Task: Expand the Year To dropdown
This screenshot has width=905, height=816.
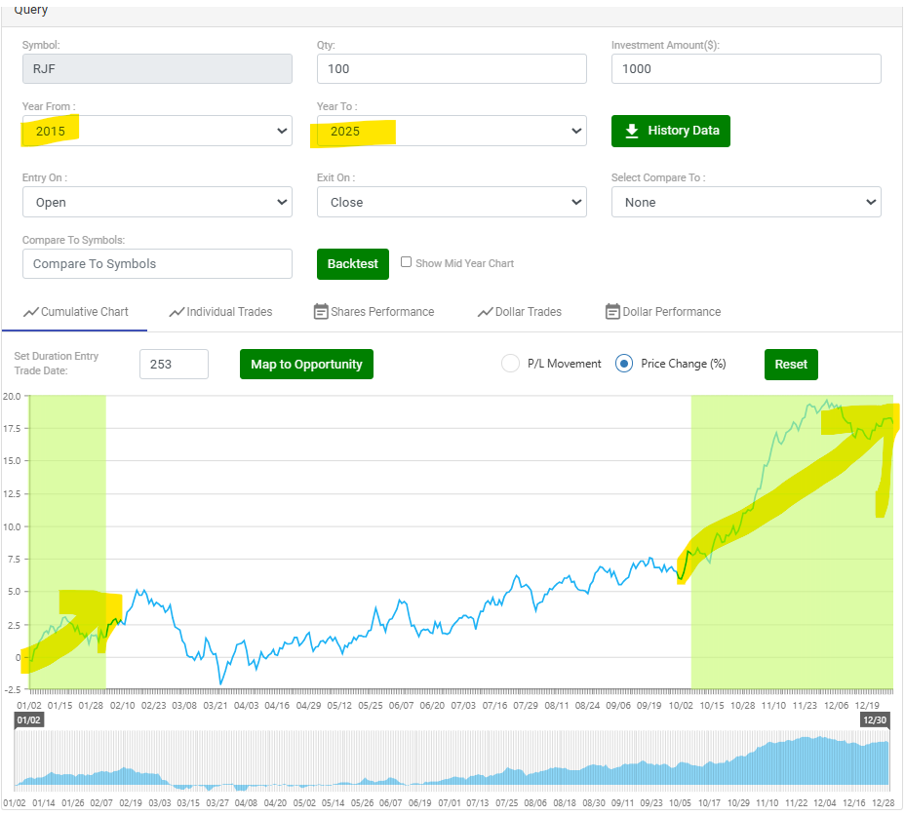Action: pyautogui.click(x=452, y=131)
